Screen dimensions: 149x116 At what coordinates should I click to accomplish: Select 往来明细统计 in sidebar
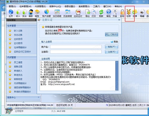(x=20, y=47)
